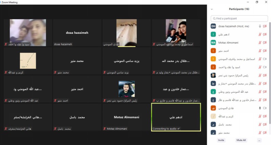Click the Mute All button
Screen dimensions: 271x145
(x=241, y=140)
